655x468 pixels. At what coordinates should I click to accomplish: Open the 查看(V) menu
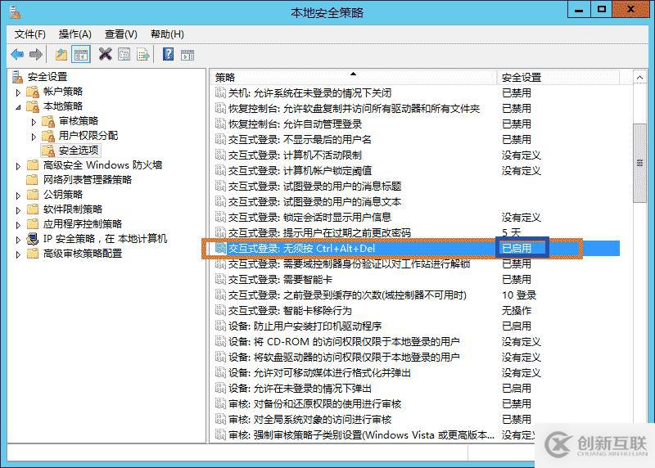click(x=120, y=34)
